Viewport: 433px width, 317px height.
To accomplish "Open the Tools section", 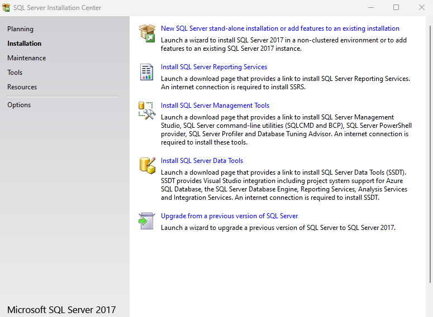I will 15,73.
